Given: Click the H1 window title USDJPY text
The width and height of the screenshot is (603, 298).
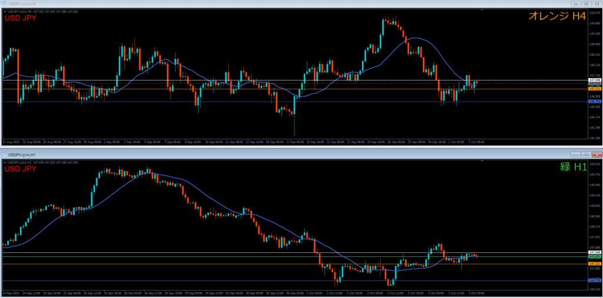Looking at the screenshot, I should click(x=22, y=155).
